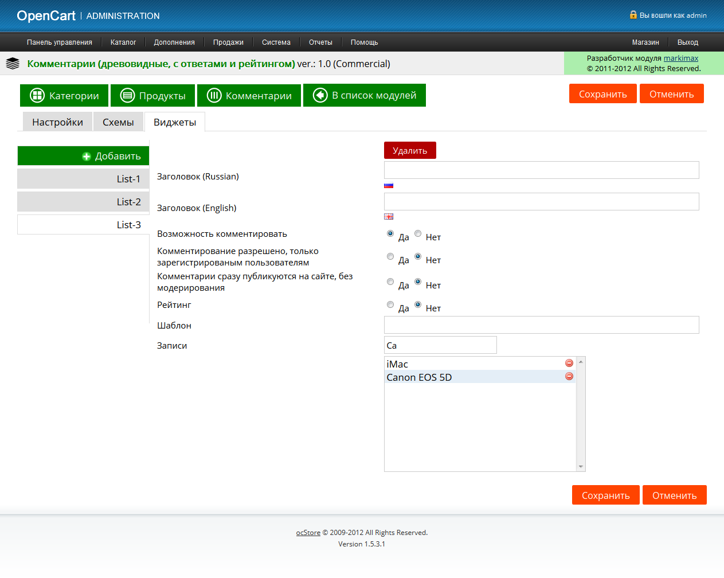Open the Система menu
The height and width of the screenshot is (578, 724).
pyautogui.click(x=276, y=42)
